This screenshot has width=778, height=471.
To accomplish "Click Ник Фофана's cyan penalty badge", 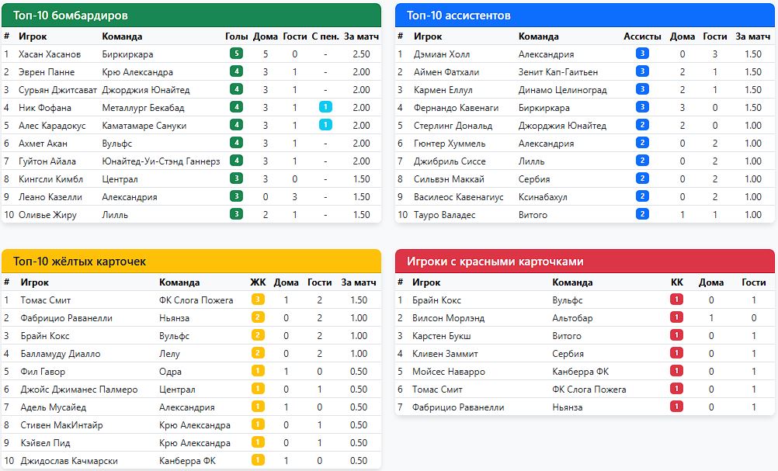I will coord(325,107).
